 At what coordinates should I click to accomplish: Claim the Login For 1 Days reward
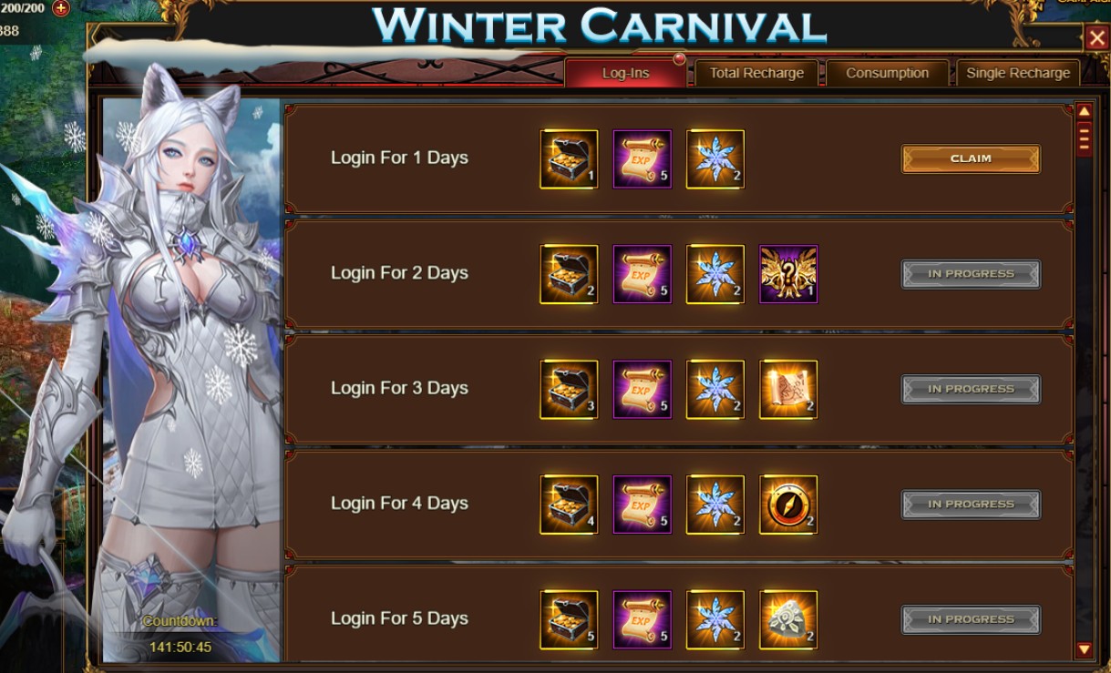pos(971,158)
